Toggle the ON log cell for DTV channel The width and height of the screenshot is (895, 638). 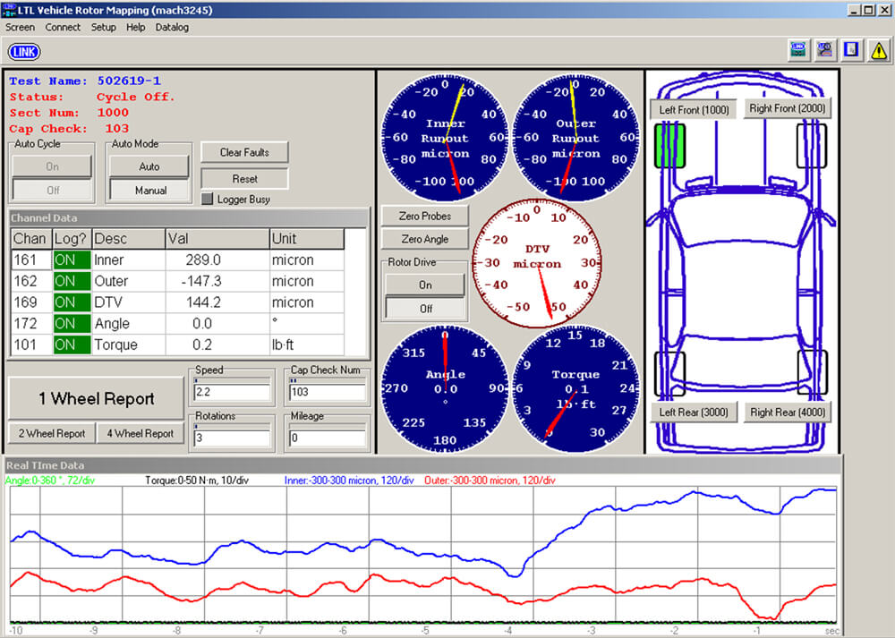72,302
